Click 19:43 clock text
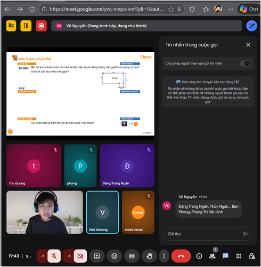Viewport: 261px width, 267px height. (14, 256)
